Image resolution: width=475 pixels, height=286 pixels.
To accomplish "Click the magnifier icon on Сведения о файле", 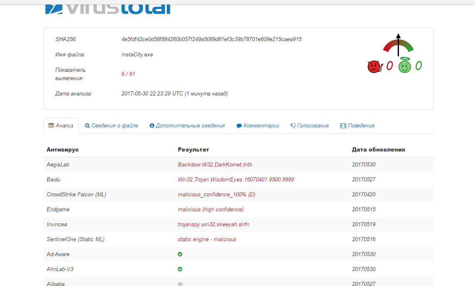I will coord(87,126).
